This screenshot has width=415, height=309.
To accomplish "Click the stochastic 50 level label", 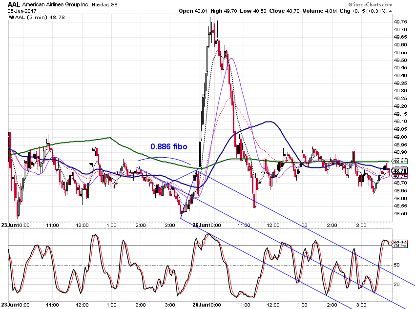I will [396, 265].
